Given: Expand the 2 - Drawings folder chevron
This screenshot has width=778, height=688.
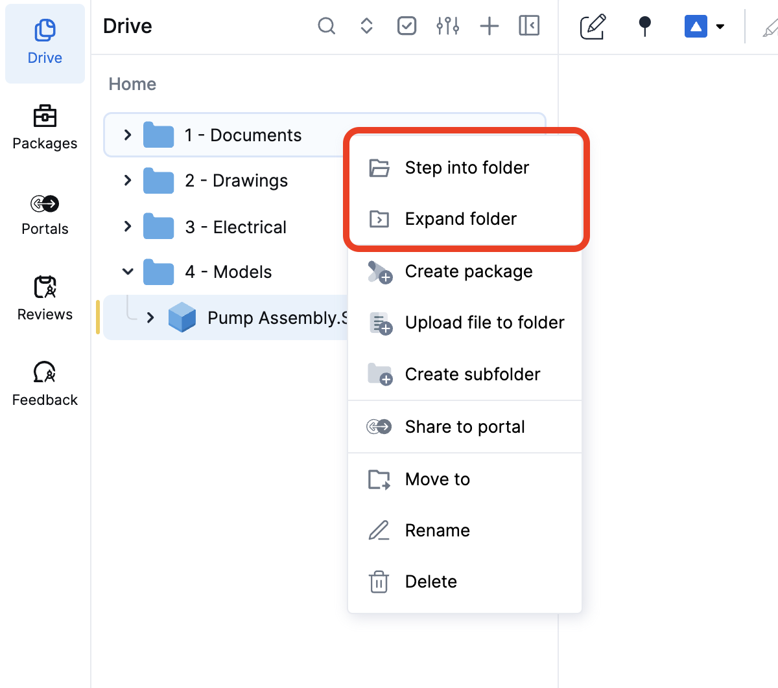Looking at the screenshot, I should coord(128,180).
